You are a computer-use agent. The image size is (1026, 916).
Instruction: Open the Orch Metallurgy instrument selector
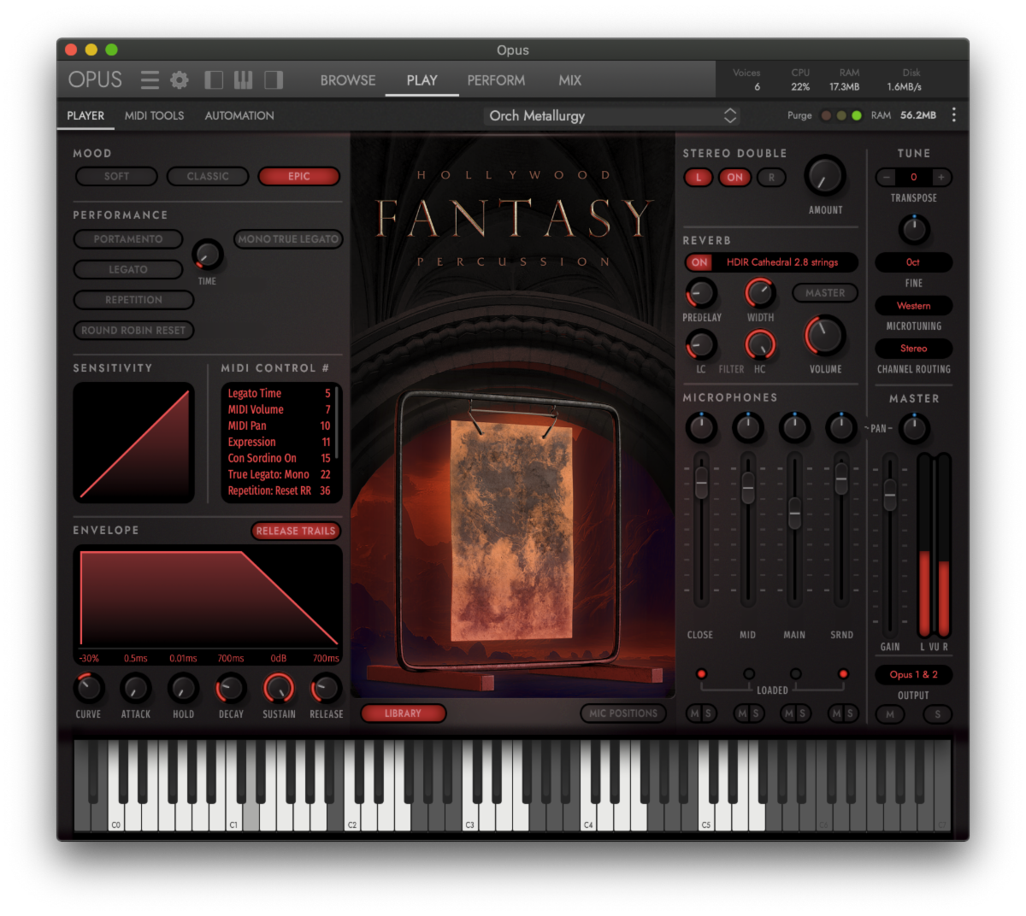click(x=612, y=115)
